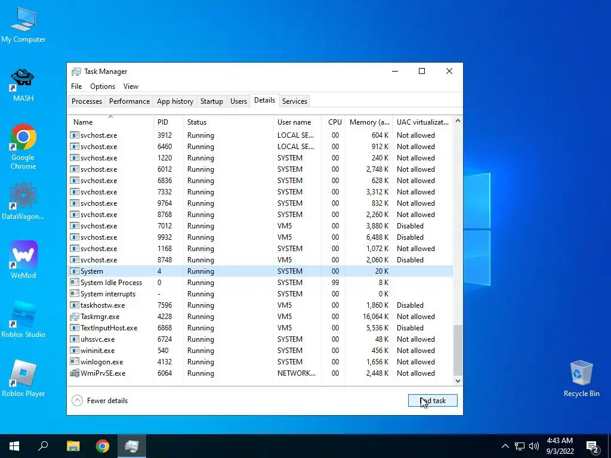This screenshot has width=611, height=458.
Task: Sort by the Status column header
Action: pyautogui.click(x=229, y=122)
